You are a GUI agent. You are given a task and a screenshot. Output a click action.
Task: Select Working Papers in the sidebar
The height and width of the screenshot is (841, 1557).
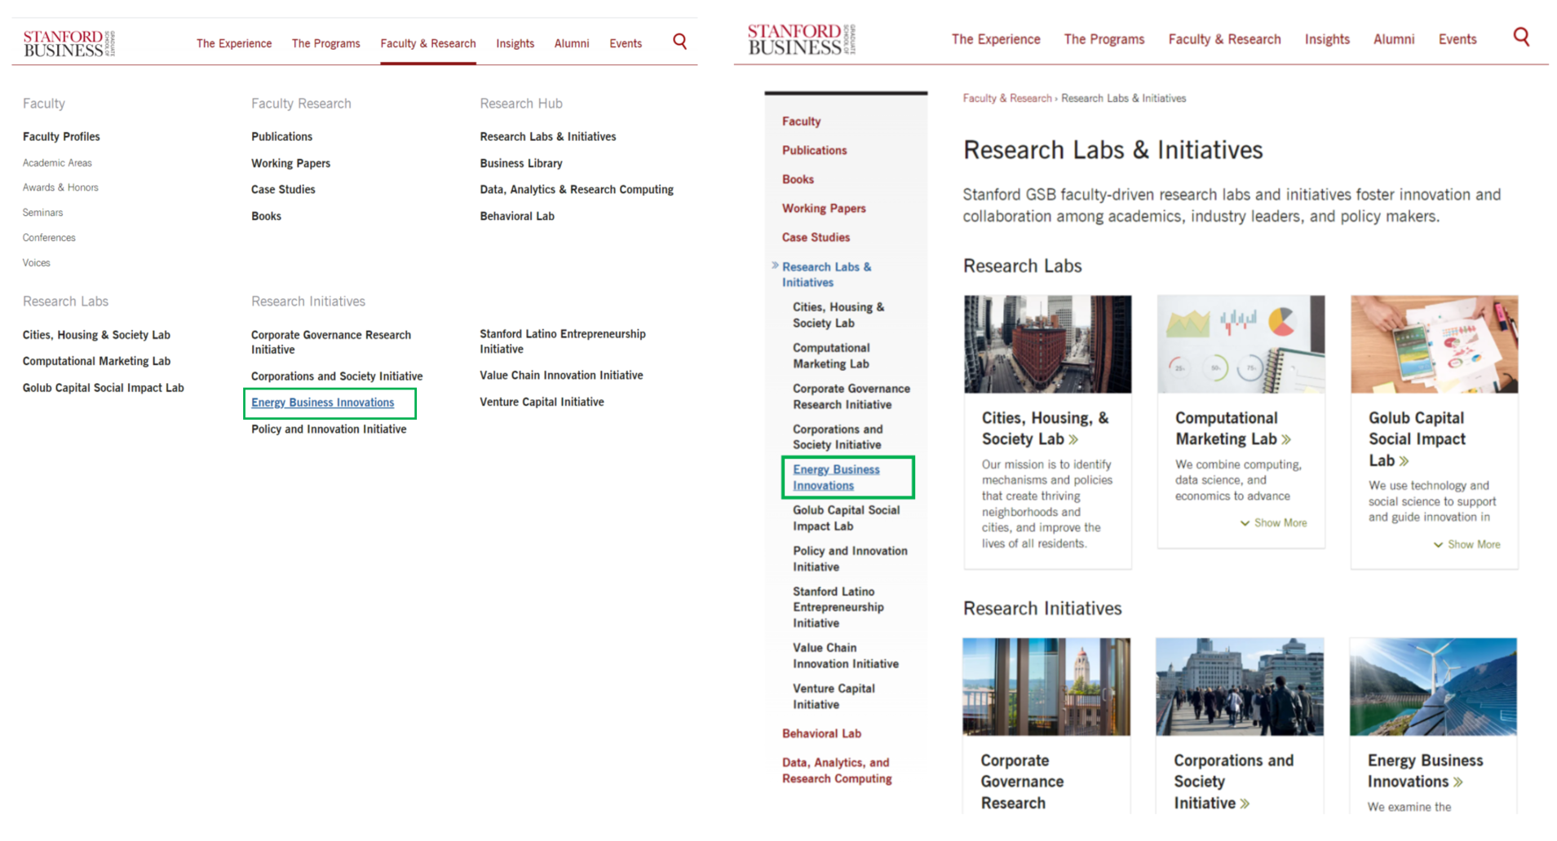[824, 209]
